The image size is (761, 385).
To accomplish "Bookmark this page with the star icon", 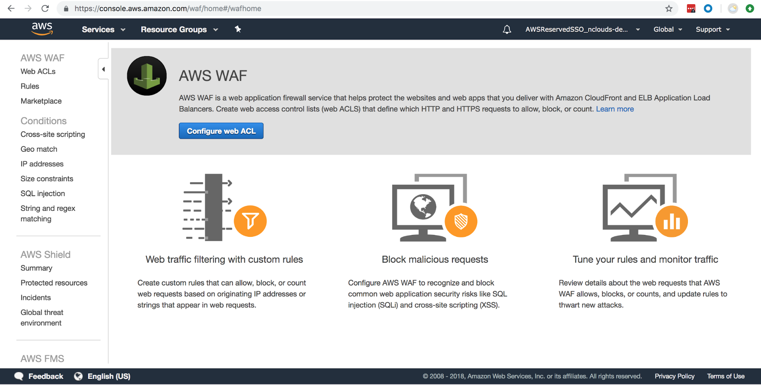I will pos(668,8).
